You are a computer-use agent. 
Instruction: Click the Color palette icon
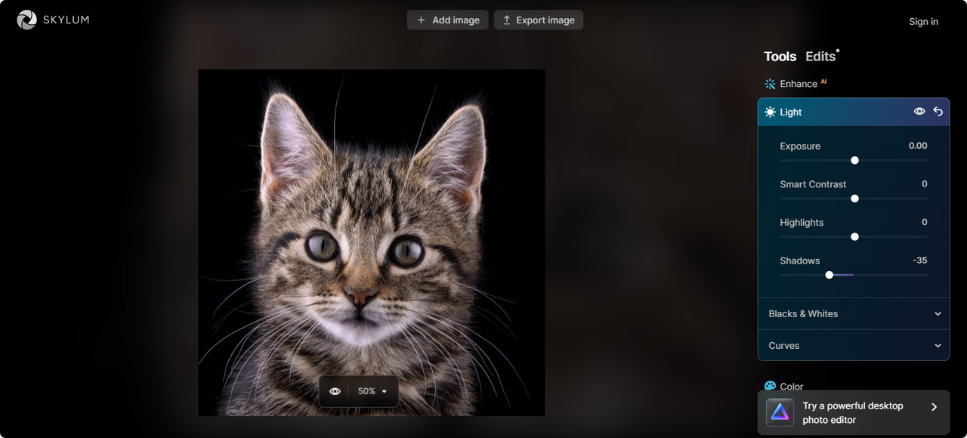[770, 386]
